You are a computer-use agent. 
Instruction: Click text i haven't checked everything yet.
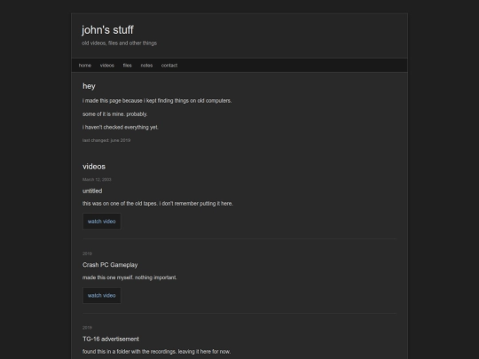121,128
